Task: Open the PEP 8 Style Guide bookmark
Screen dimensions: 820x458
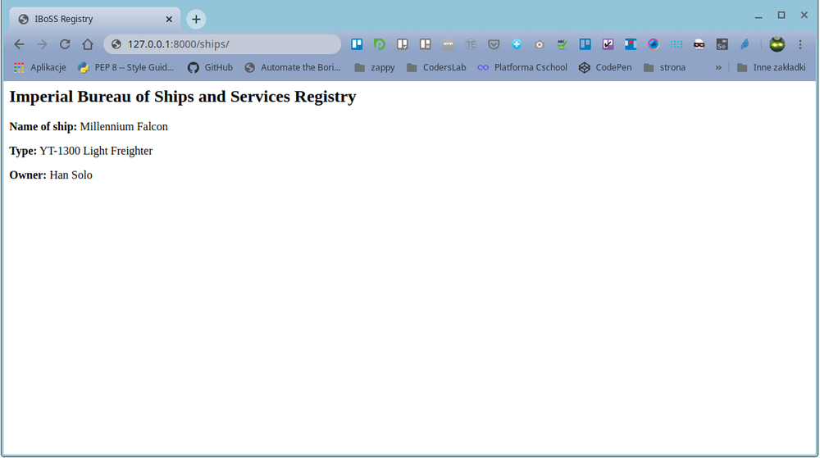Action: tap(125, 67)
